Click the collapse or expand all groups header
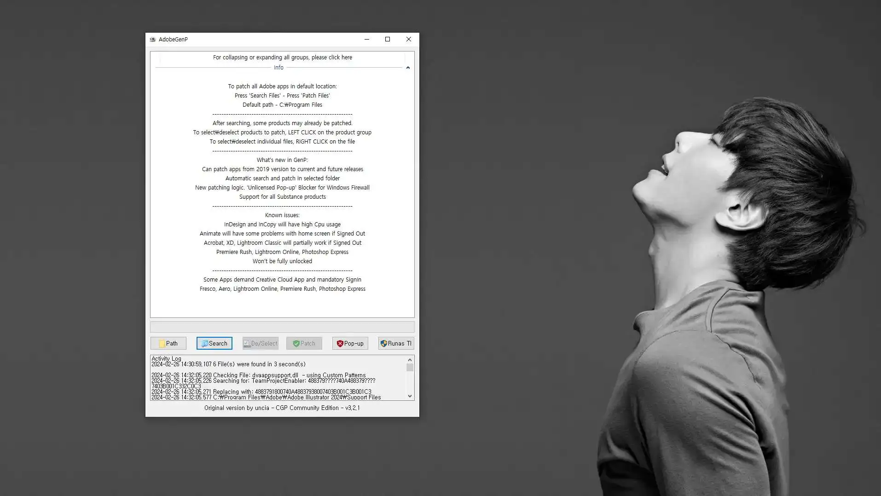The image size is (881, 496). (x=282, y=58)
